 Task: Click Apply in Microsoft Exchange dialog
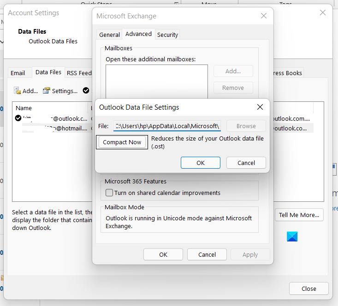[x=250, y=254]
